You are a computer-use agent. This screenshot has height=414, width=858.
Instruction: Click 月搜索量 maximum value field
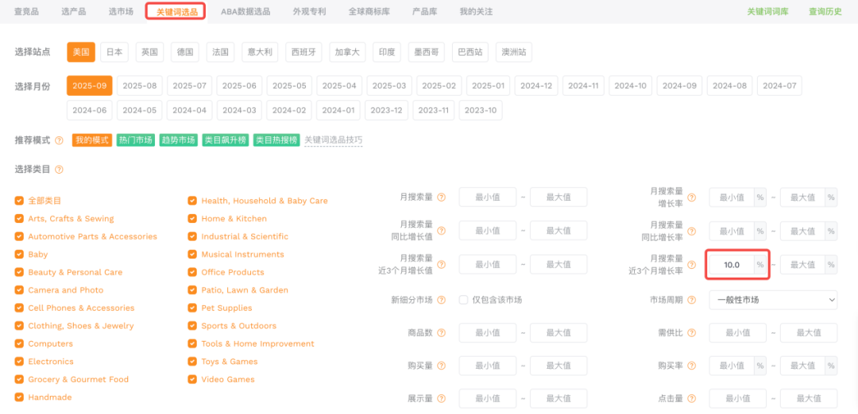click(x=558, y=197)
